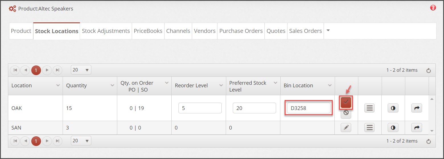Refresh the grid using top refresh icon
444x159 pixels.
429,71
